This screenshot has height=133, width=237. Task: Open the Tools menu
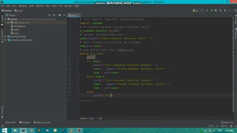point(54,6)
